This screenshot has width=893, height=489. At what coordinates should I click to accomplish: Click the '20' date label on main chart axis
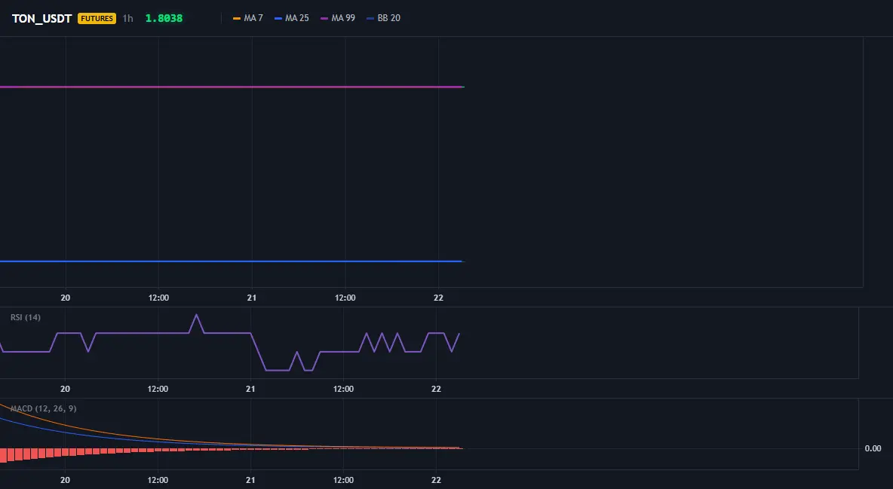pyautogui.click(x=66, y=298)
